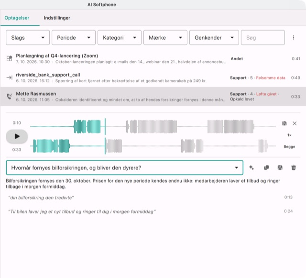Copy the answer with the copy icon
Image resolution: width=306 pixels, height=278 pixels.
point(266,167)
